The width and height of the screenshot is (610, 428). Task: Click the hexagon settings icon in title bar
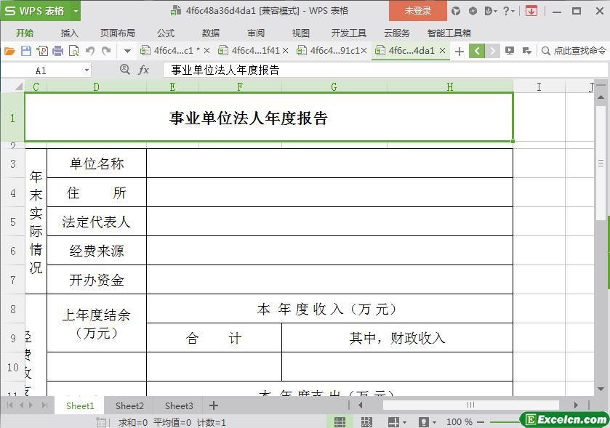coord(473,11)
